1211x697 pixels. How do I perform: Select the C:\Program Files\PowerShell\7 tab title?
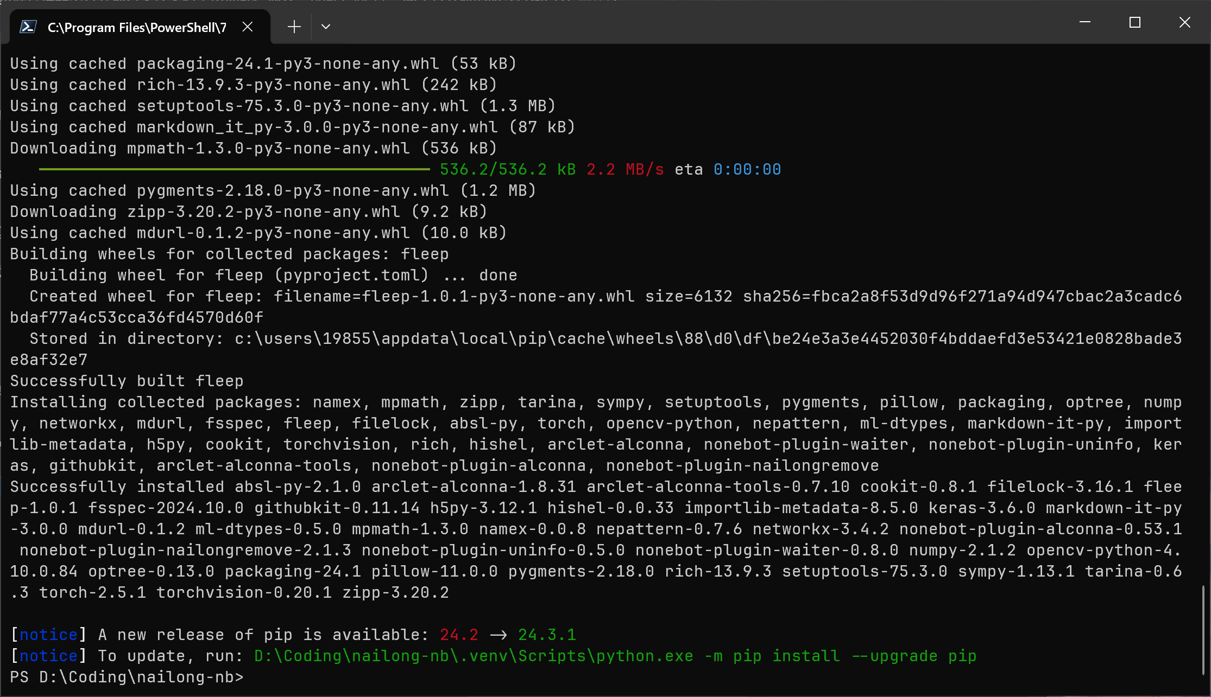[137, 27]
